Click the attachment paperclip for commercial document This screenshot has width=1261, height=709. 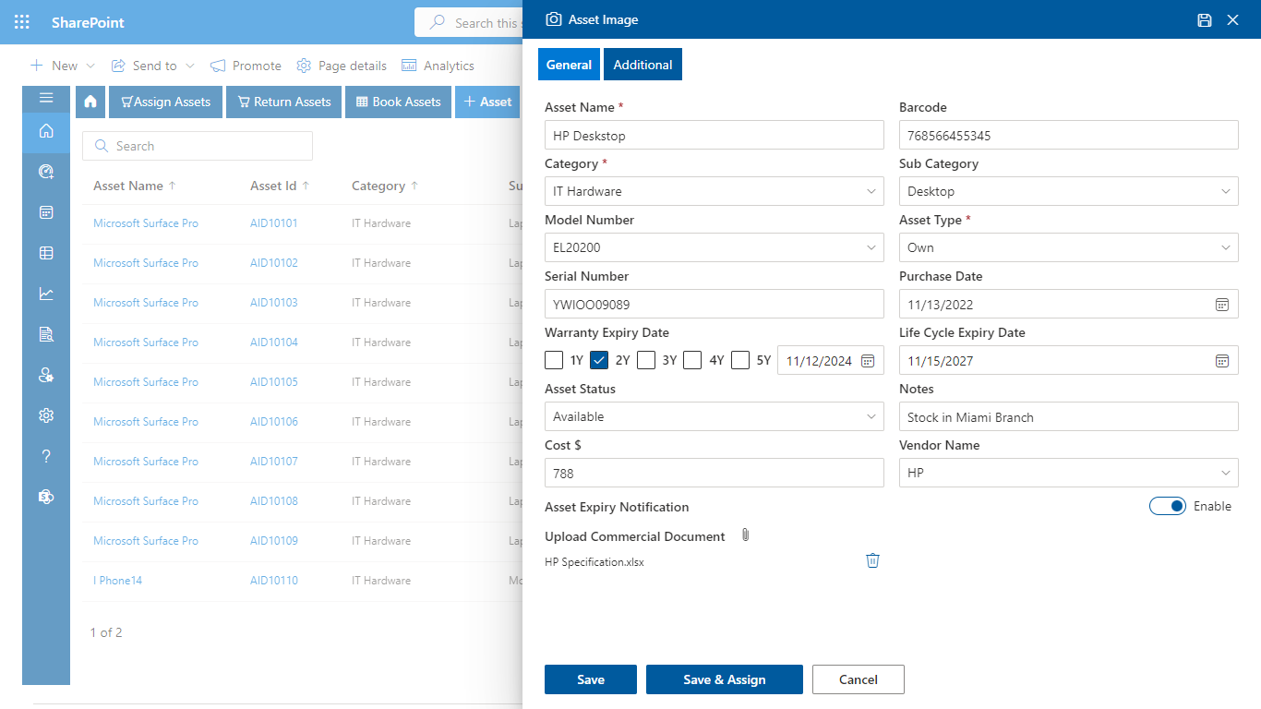point(745,535)
